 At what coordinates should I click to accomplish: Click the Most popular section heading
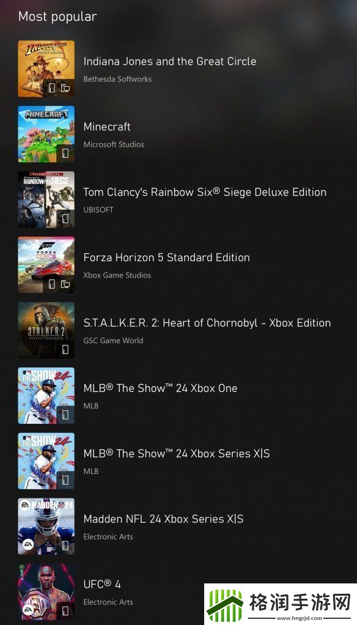point(57,17)
